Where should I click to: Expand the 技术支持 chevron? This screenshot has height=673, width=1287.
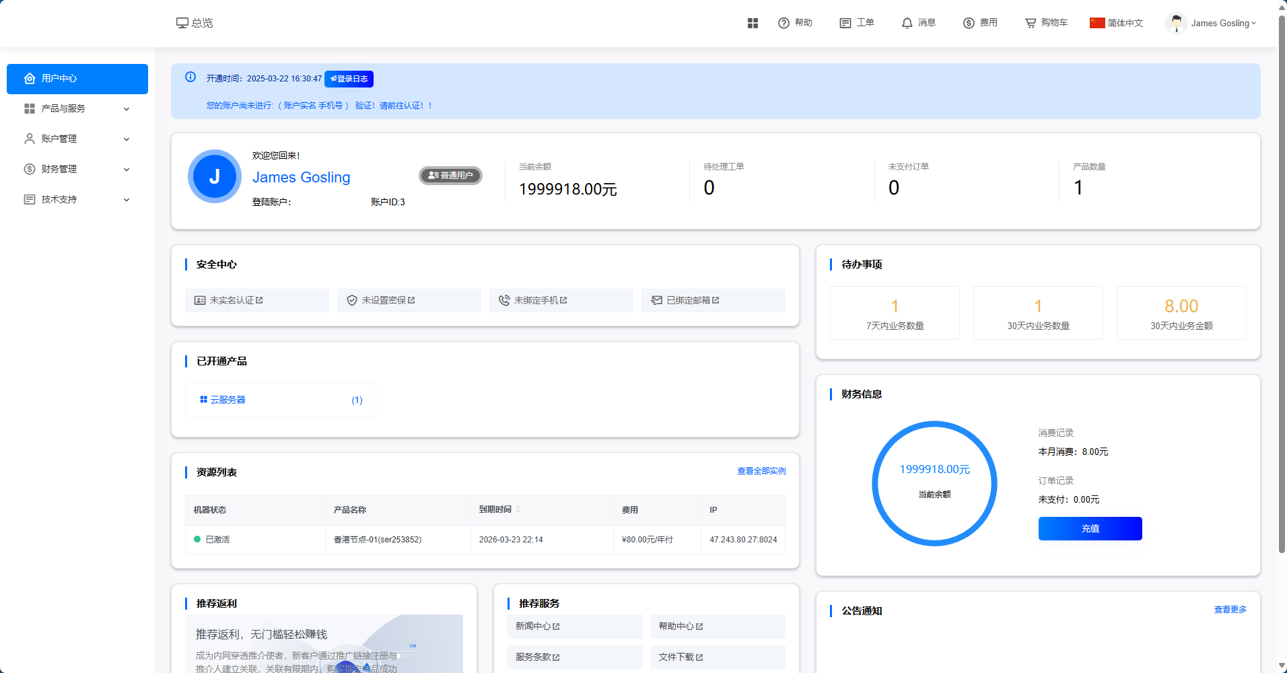click(x=127, y=200)
